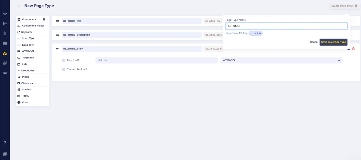Viewport: 361px width, 160px height.
Task: Toggle the Custom Toolbar? checkbox
Action: point(63,69)
